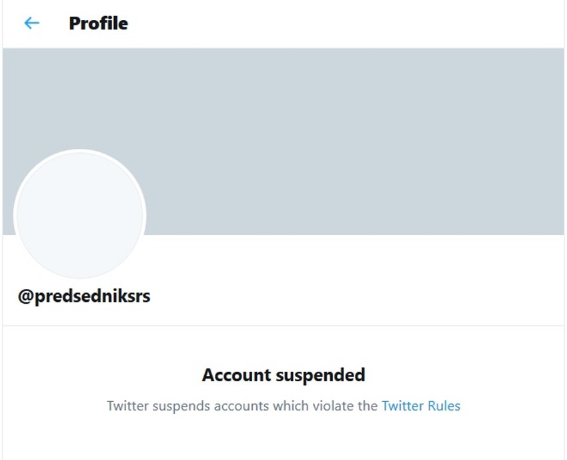Click the word "Rules" in the blue link
Image resolution: width=567 pixels, height=460 pixels.
tap(442, 405)
